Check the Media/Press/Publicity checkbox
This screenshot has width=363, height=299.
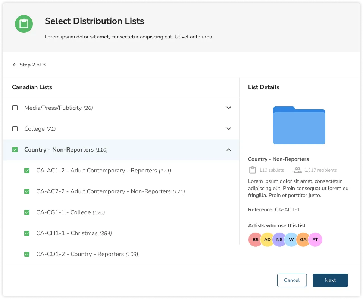point(15,108)
